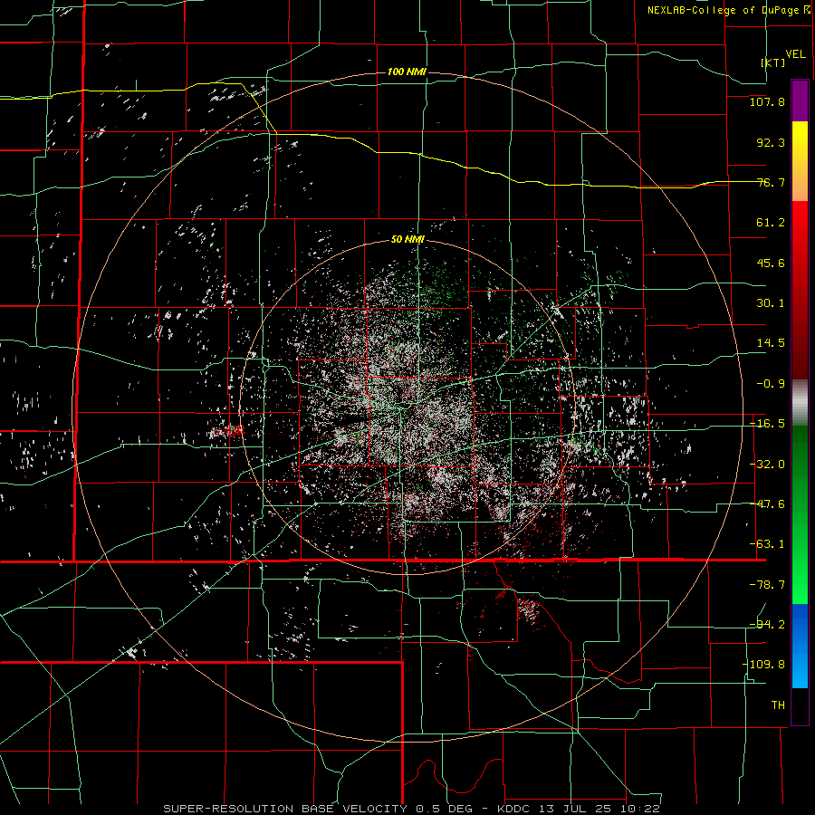Click the 92.3 velocity scale value
The image size is (815, 815).
tap(771, 142)
